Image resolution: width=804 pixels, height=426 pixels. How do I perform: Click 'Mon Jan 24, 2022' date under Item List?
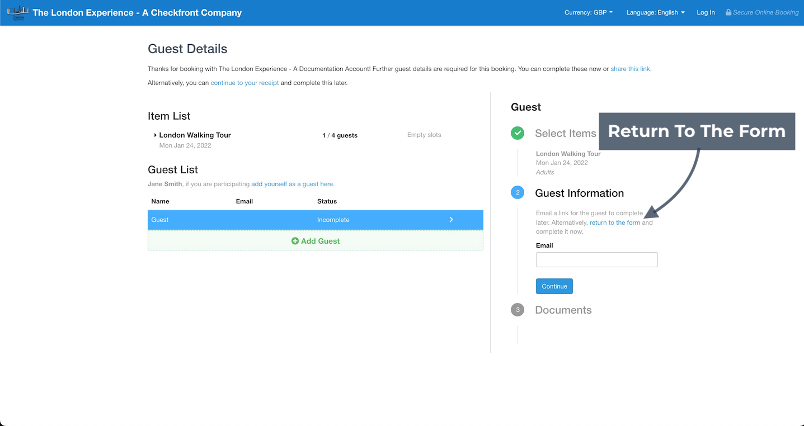185,145
